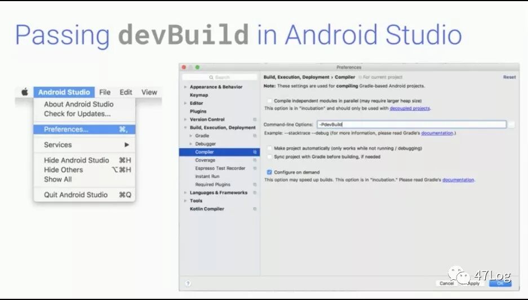Expand the Tools section
The height and width of the screenshot is (300, 528).
tap(185, 201)
